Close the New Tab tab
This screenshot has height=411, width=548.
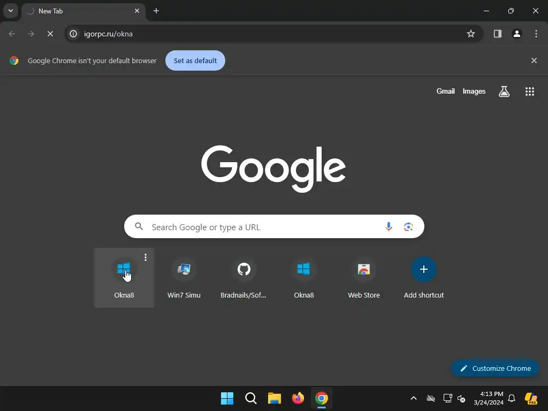point(137,11)
